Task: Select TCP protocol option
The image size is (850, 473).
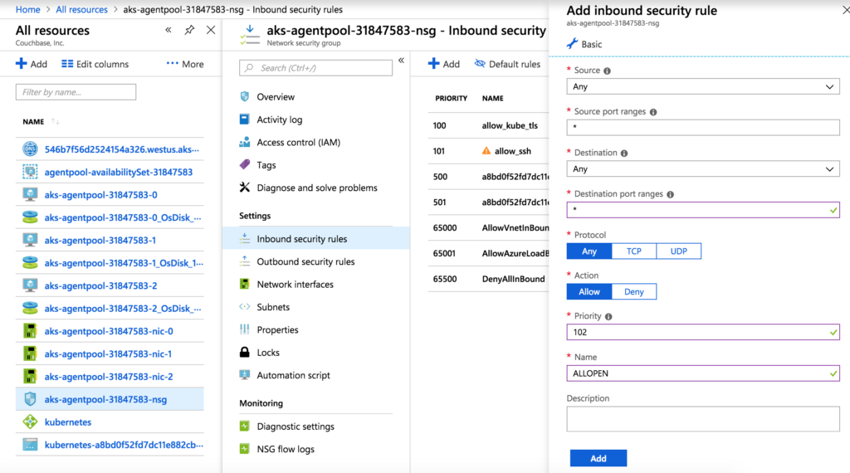Action: pyautogui.click(x=633, y=251)
